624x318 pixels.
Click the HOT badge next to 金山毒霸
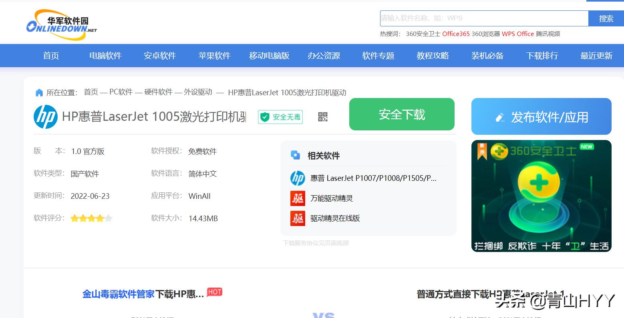tap(214, 292)
